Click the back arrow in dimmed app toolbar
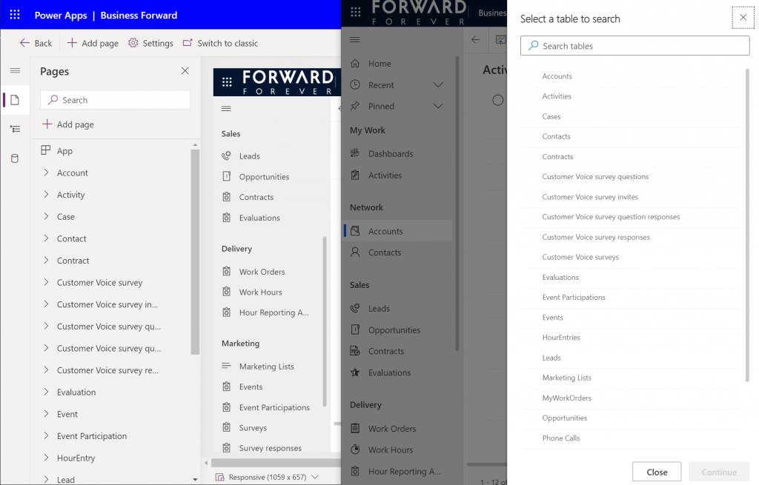The image size is (759, 485). pyautogui.click(x=476, y=40)
